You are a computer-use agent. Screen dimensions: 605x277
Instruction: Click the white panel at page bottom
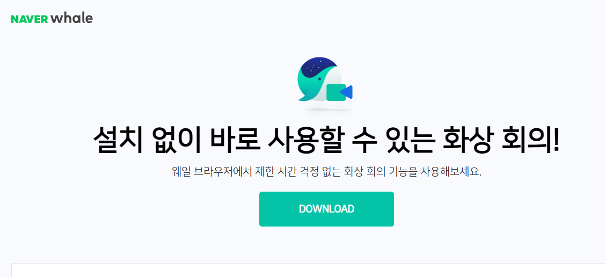(x=308, y=270)
